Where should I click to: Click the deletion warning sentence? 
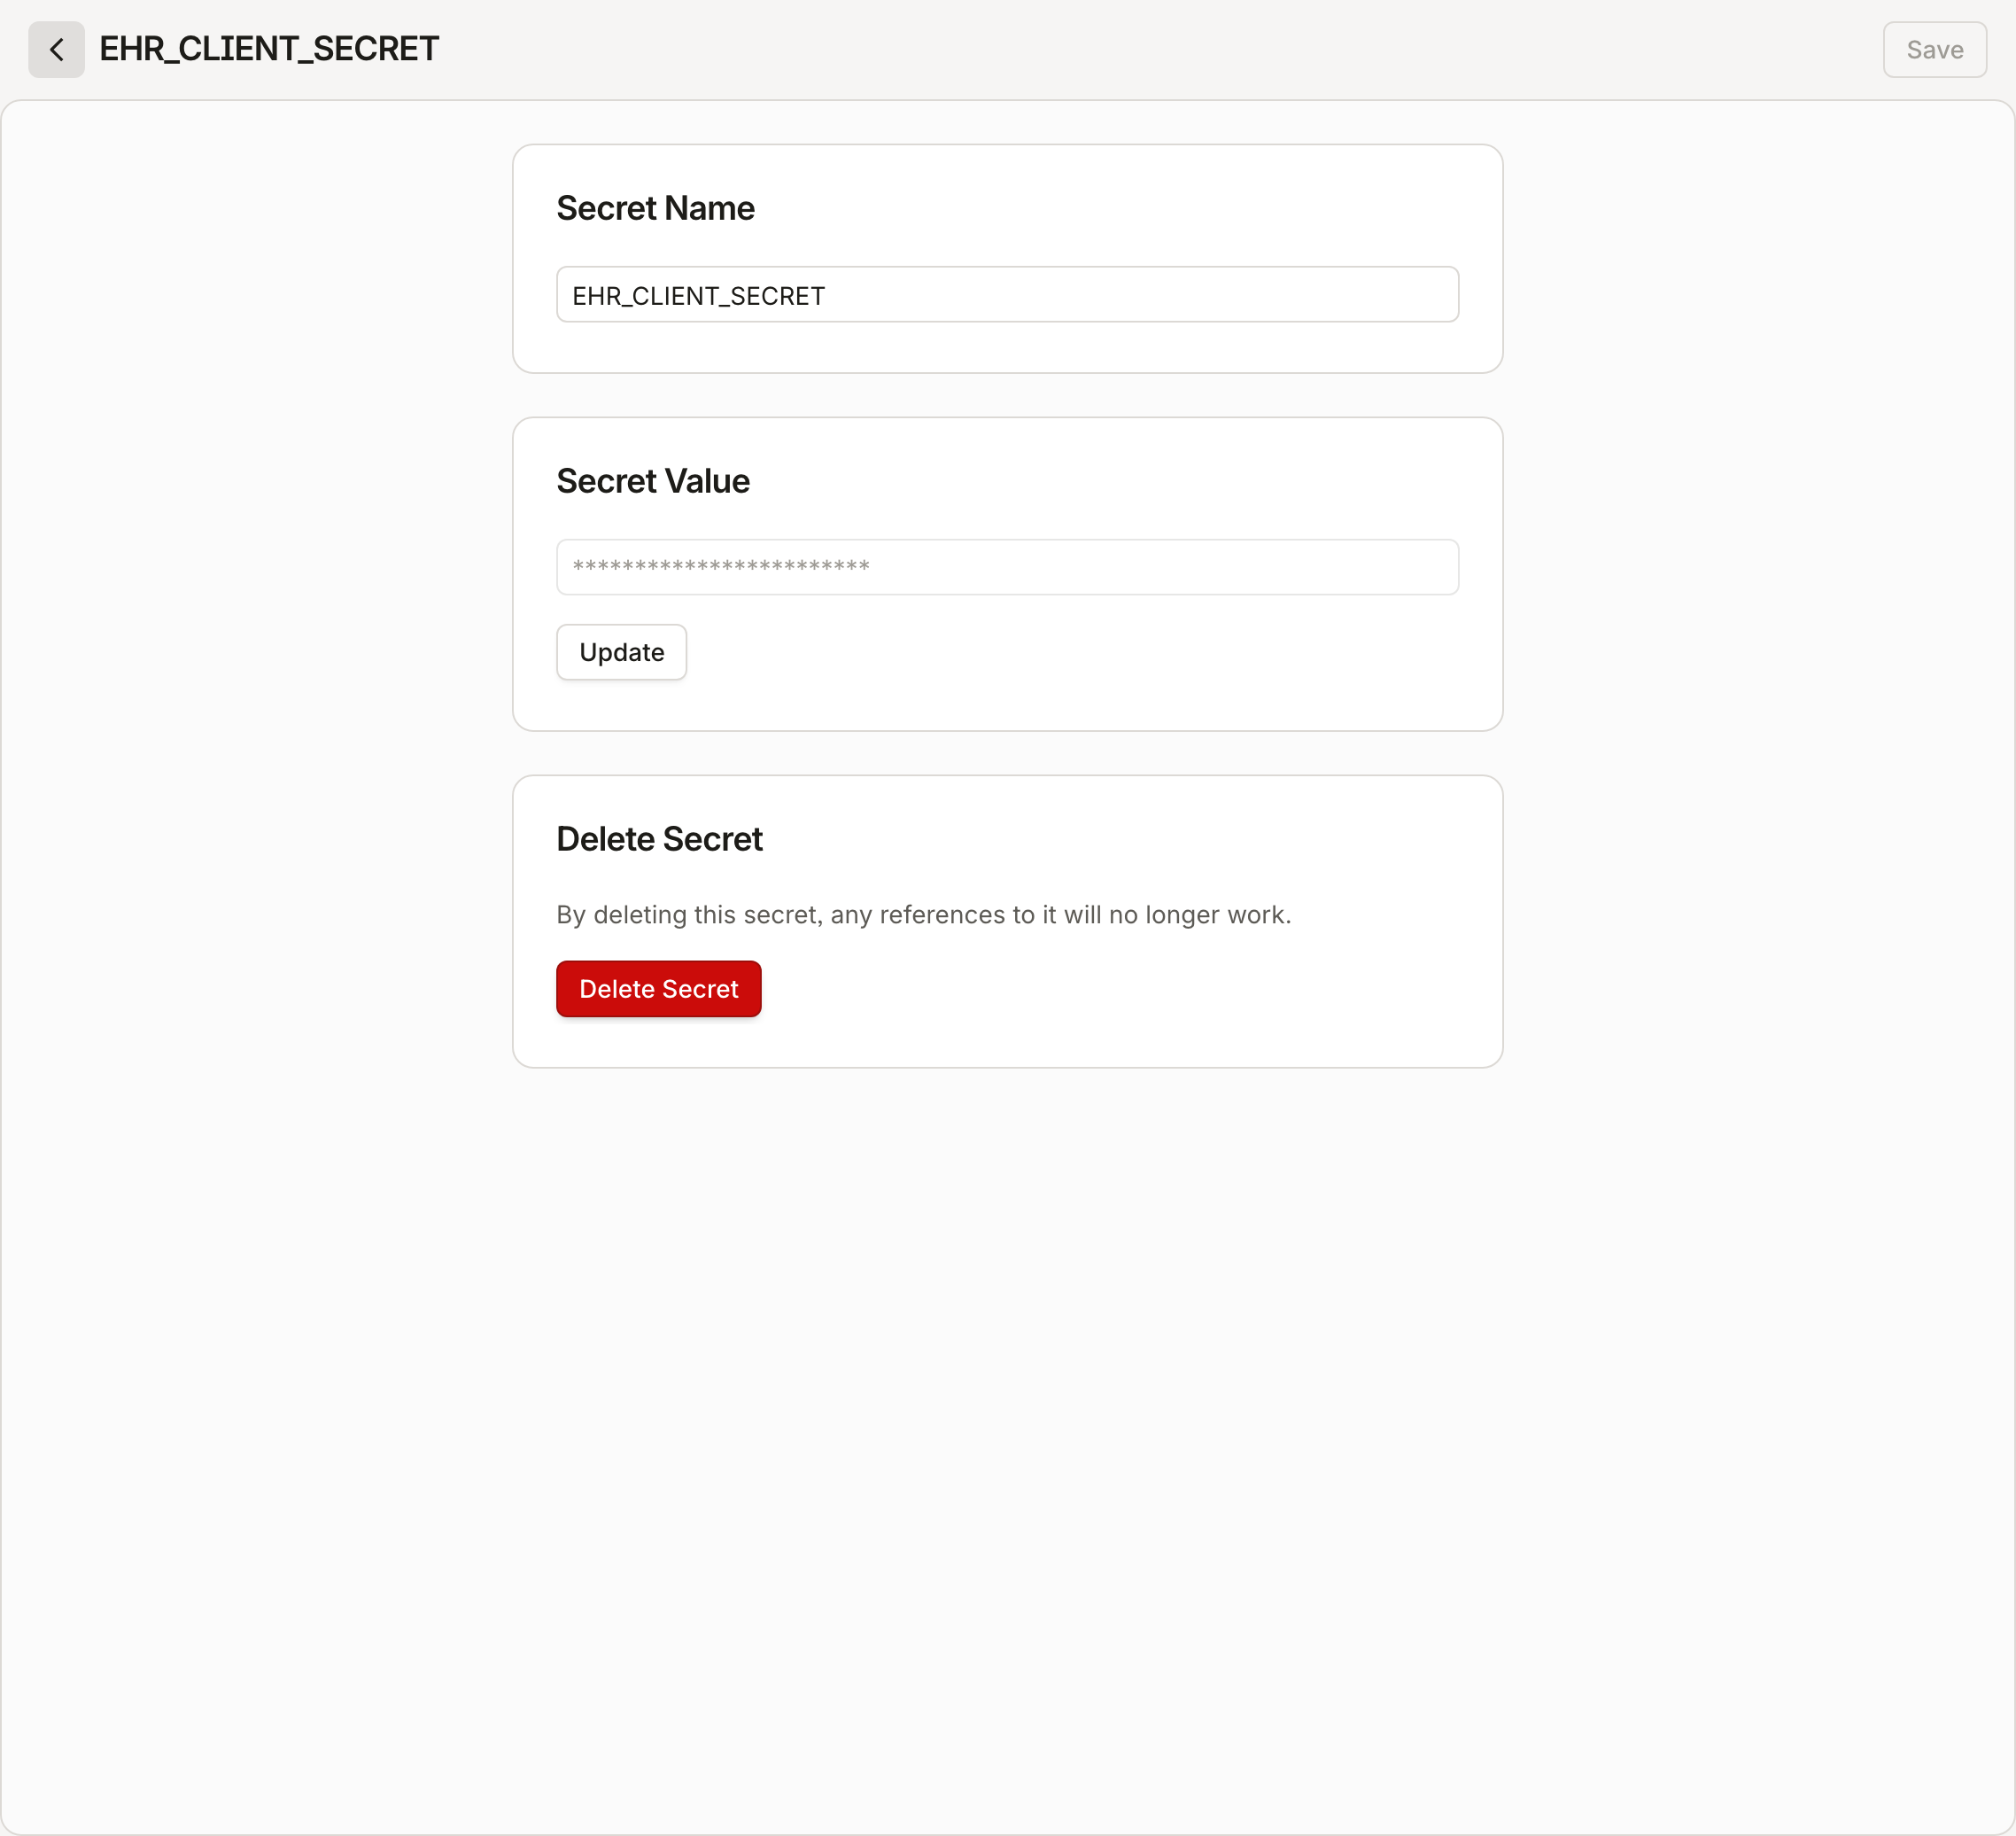click(x=923, y=914)
